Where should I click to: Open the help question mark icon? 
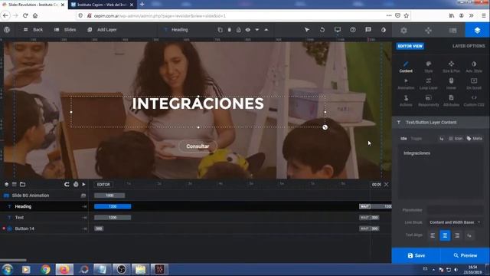(353, 30)
